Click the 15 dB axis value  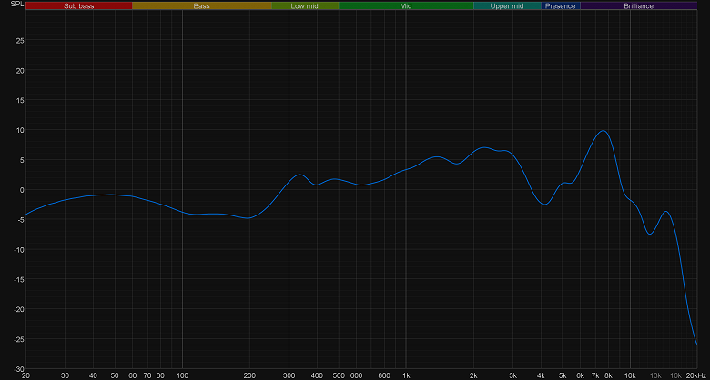20,100
